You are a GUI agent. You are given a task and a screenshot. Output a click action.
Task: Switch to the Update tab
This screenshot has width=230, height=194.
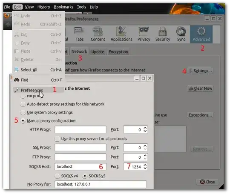coord(98,52)
